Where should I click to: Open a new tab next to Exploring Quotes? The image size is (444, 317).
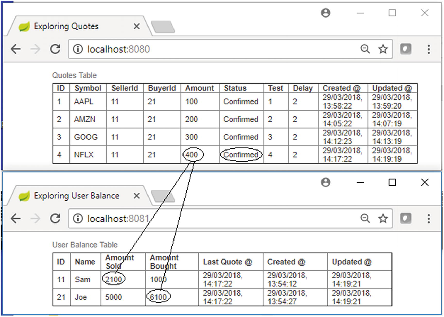163,27
